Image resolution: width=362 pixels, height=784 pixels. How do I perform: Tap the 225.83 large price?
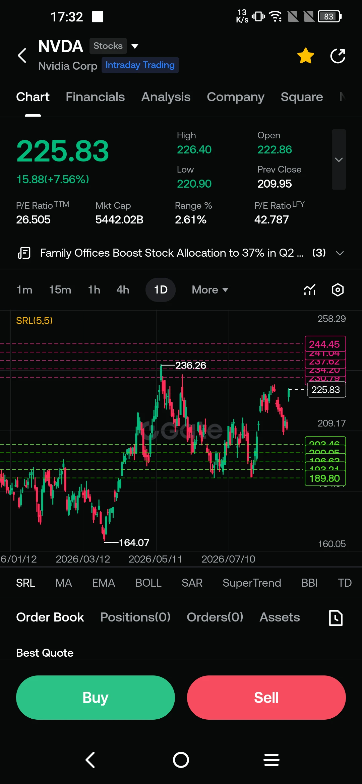pyautogui.click(x=63, y=151)
